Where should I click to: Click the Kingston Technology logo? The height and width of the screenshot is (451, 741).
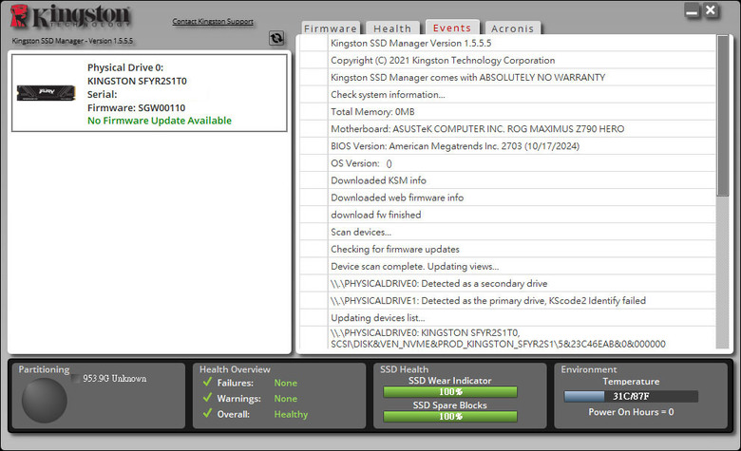point(70,16)
